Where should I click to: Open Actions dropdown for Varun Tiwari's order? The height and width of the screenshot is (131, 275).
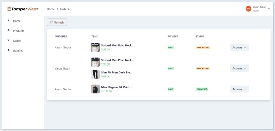pos(239,68)
